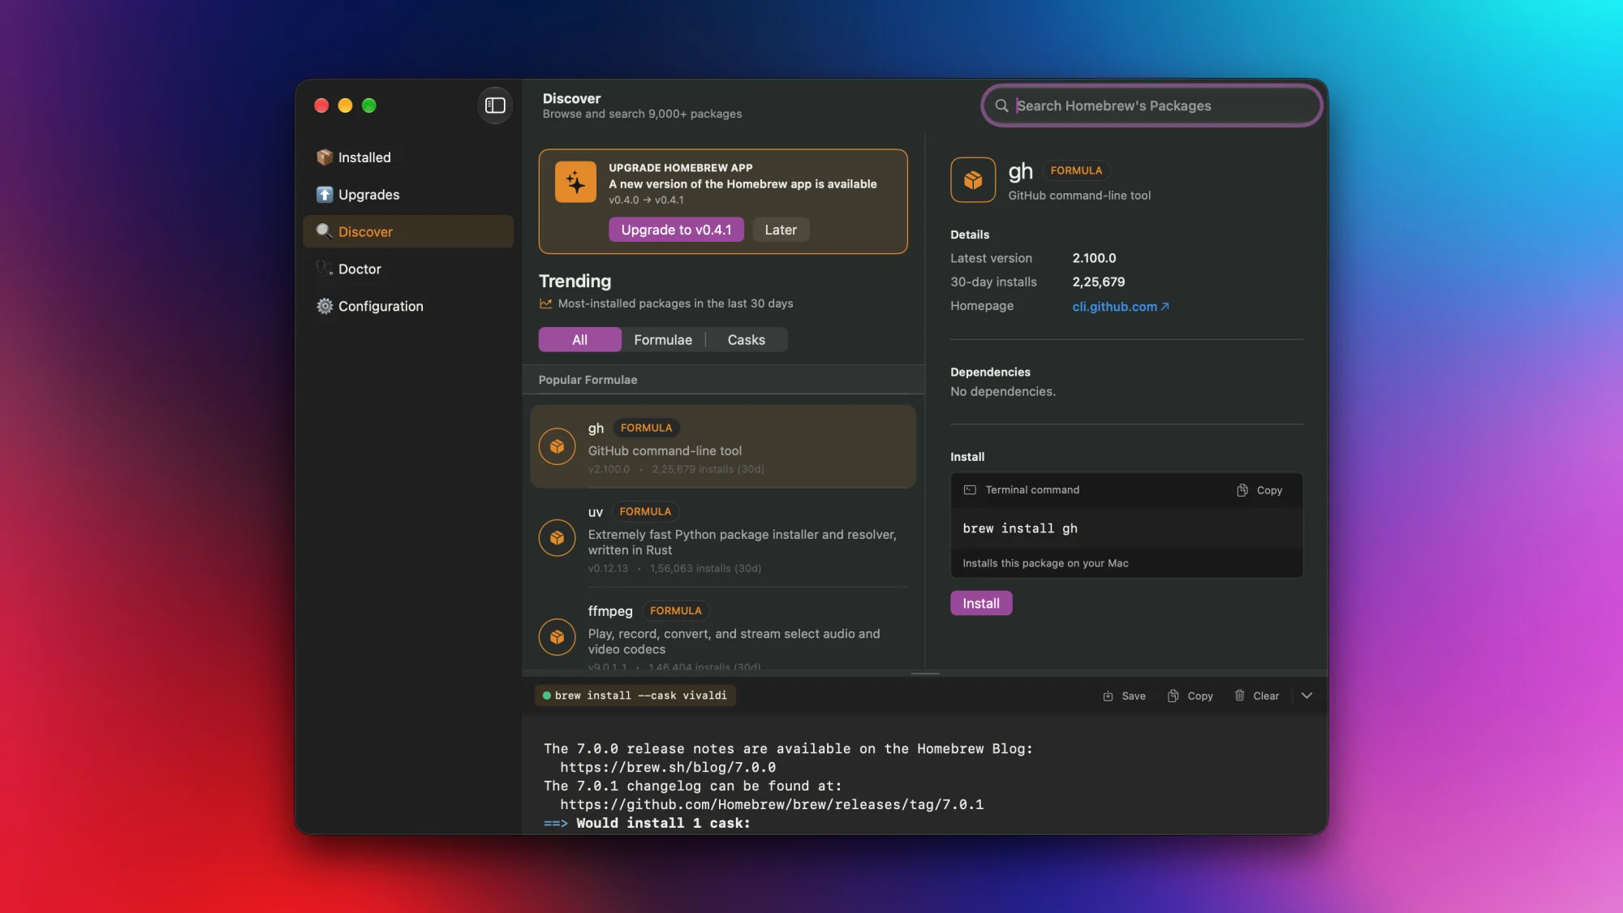This screenshot has width=1623, height=913.
Task: Switch to the Casks tab
Action: [746, 339]
